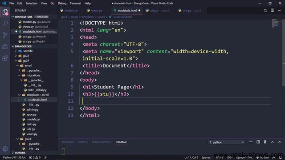The image size is (285, 160).
Task: Open the View menu
Action: coord(44,3)
